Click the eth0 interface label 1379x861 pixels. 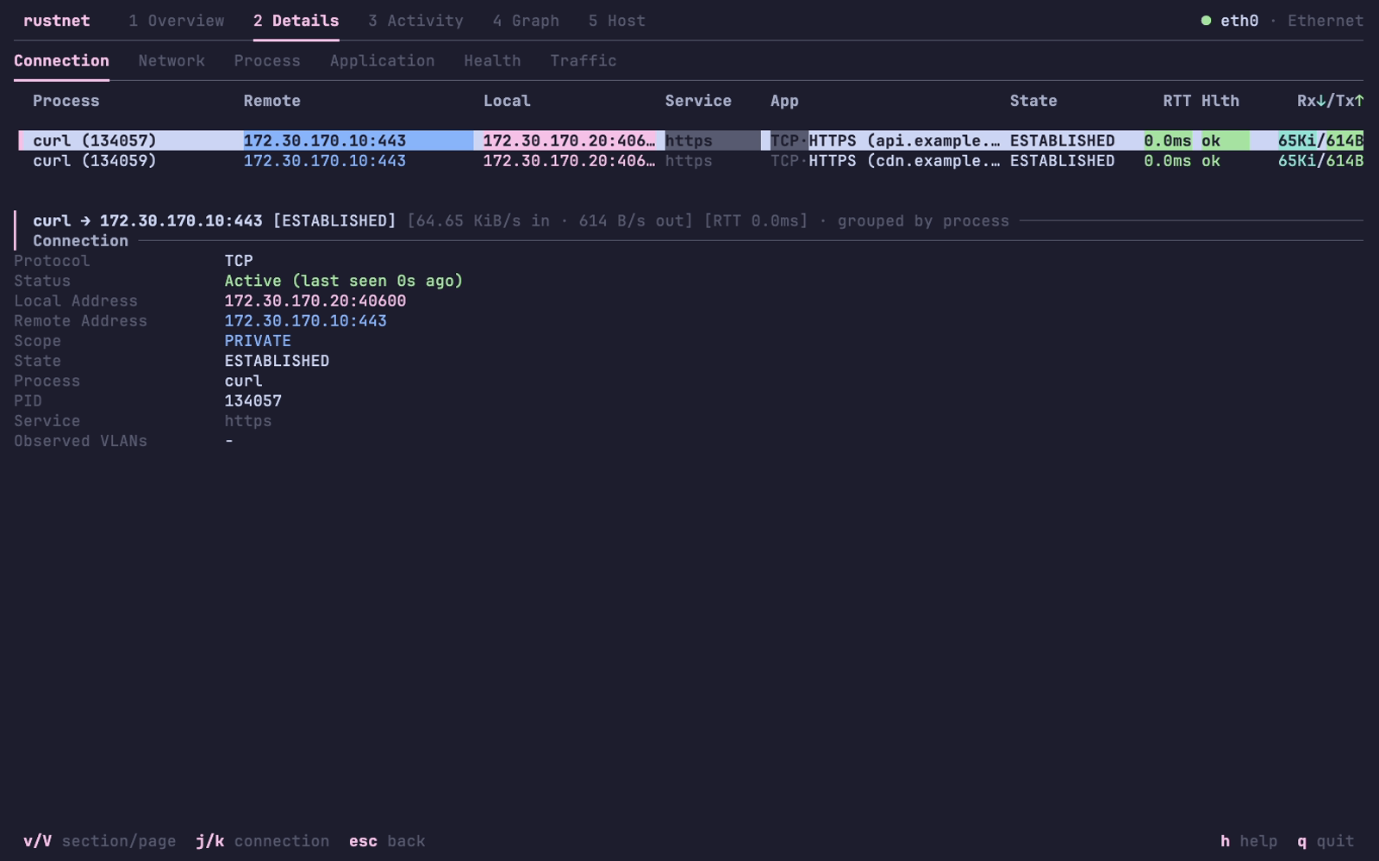(1239, 21)
